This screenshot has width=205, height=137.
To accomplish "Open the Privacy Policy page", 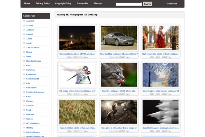I will point(43,3).
